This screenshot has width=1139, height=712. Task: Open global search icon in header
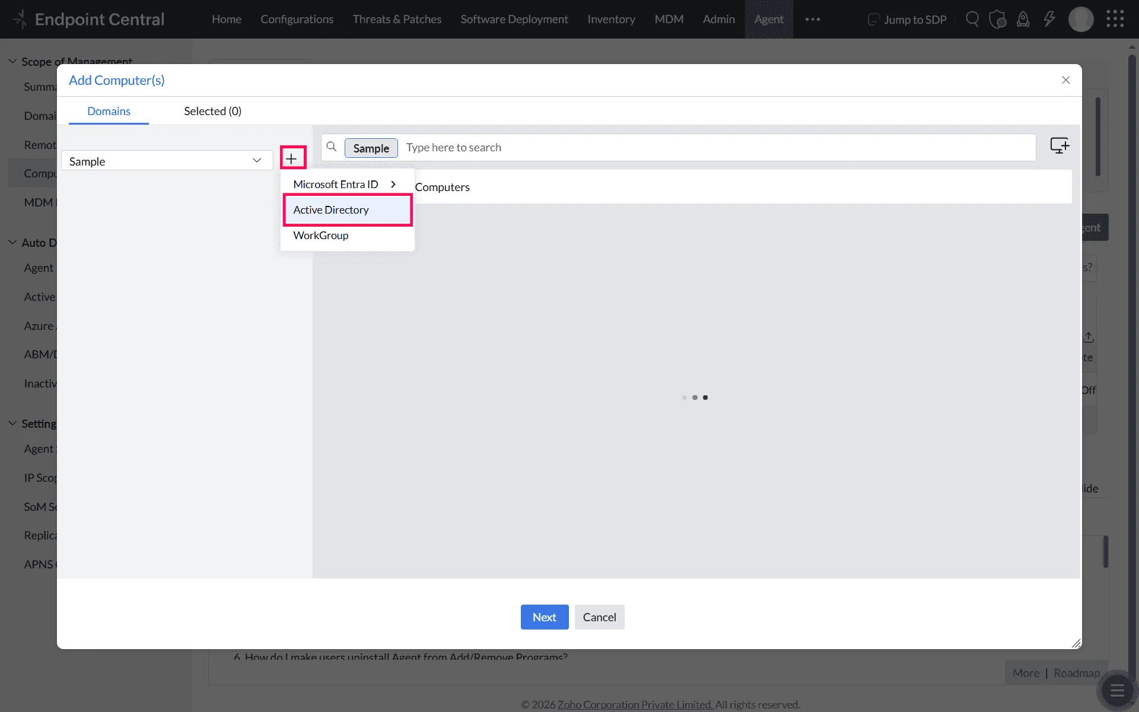point(972,19)
